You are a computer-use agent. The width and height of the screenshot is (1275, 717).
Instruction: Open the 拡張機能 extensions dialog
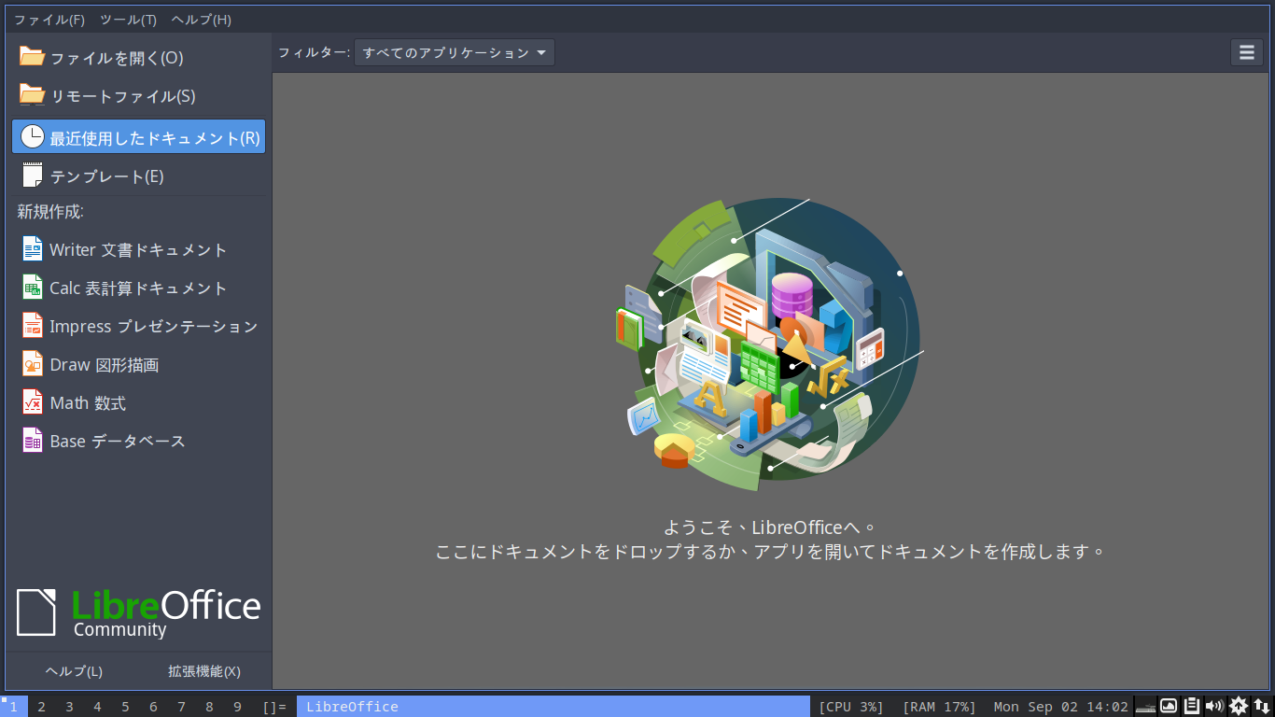(203, 670)
